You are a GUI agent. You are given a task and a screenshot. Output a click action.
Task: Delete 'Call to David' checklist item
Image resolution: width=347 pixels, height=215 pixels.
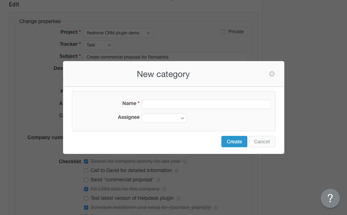177,171
